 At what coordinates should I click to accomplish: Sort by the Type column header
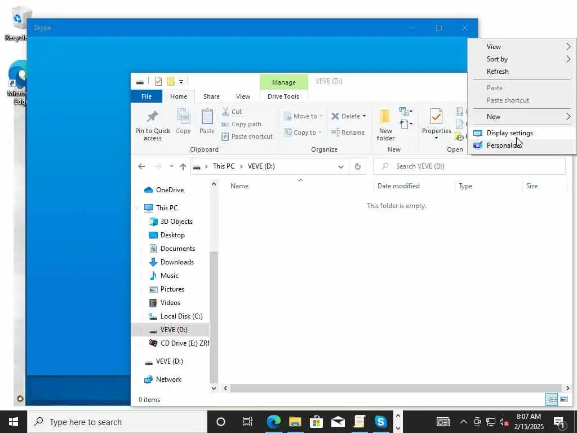pos(465,186)
